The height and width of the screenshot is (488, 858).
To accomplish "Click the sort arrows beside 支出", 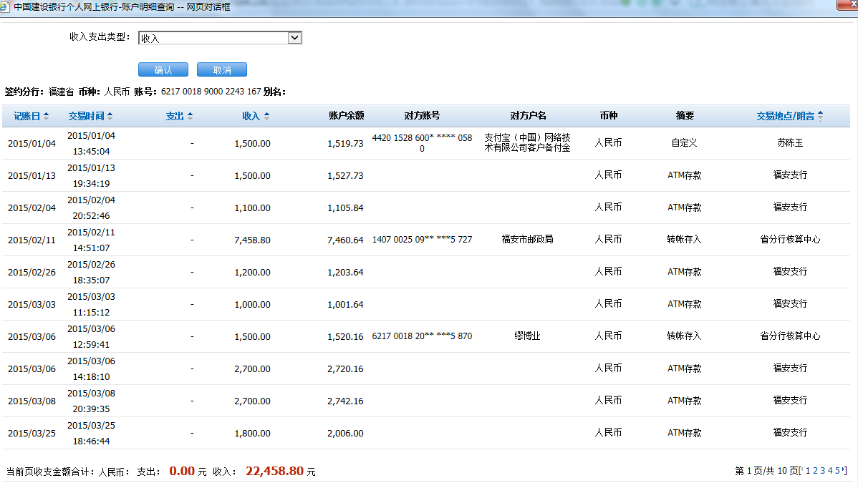I will 190,116.
